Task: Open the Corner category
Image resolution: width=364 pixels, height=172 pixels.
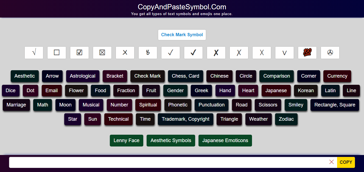Action: click(309, 76)
